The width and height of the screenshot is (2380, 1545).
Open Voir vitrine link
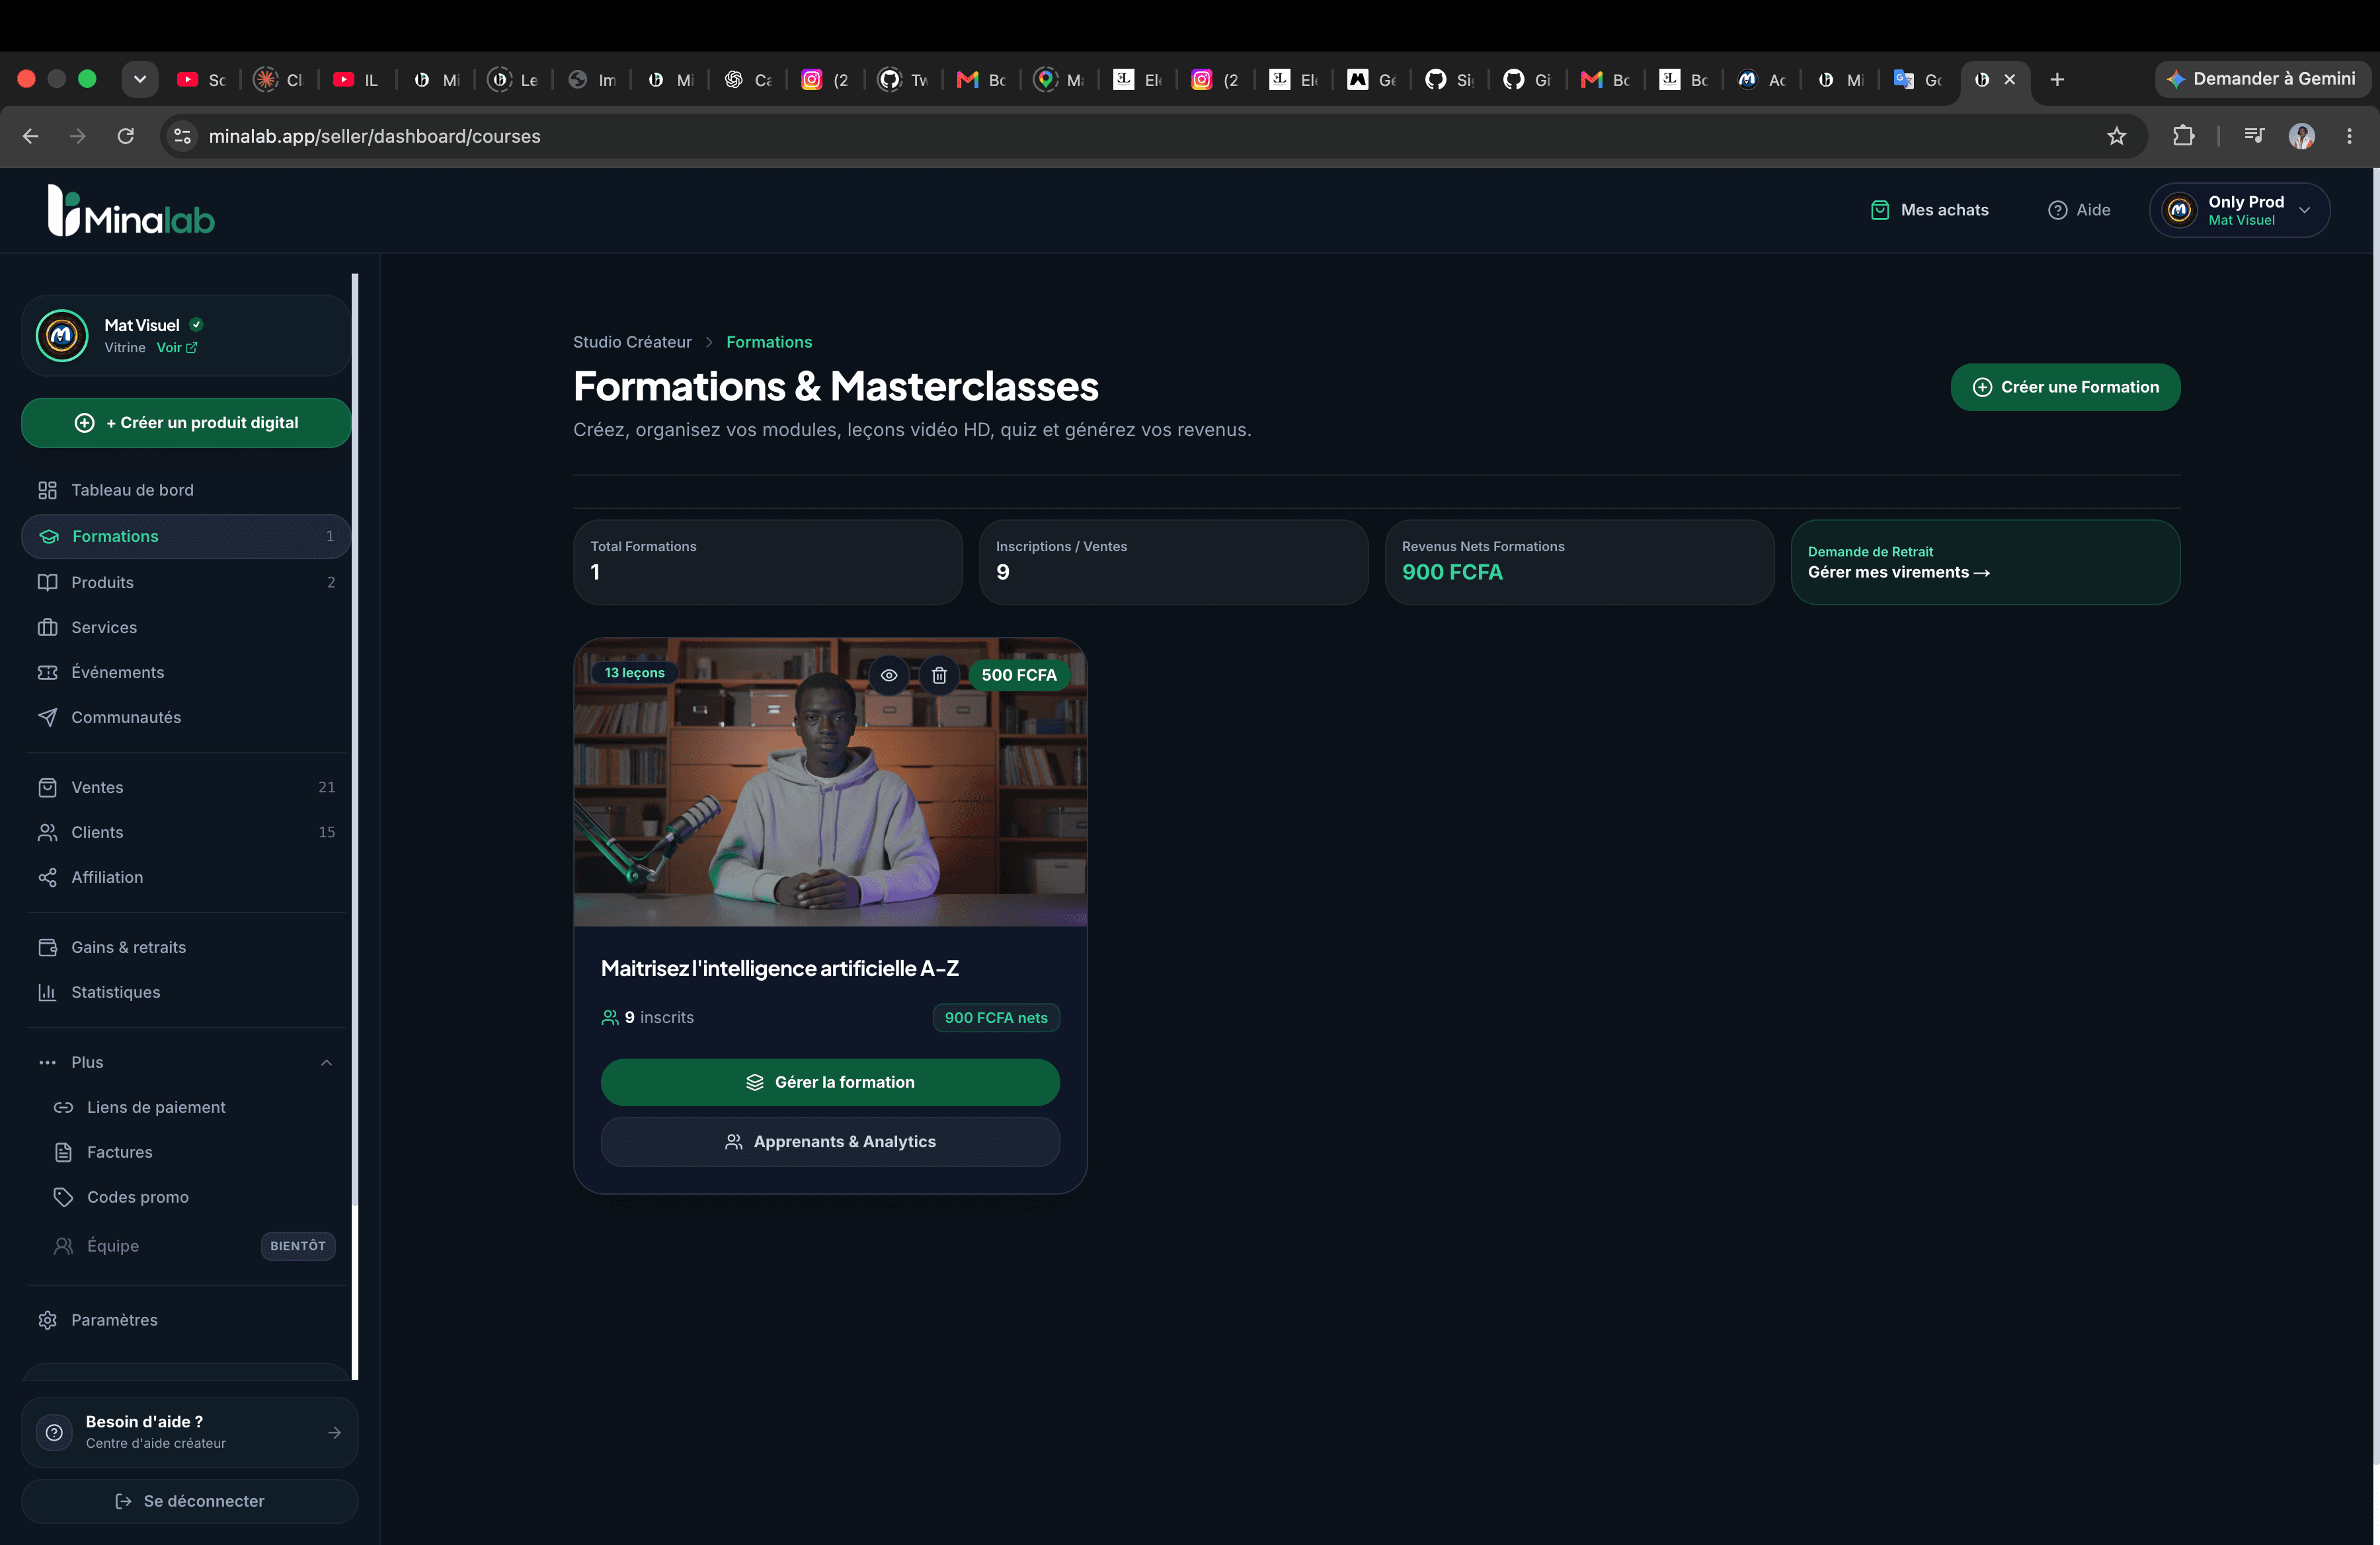click(x=177, y=348)
